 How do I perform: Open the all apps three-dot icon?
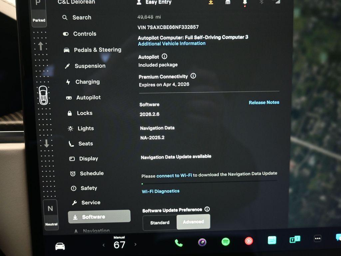317,239
